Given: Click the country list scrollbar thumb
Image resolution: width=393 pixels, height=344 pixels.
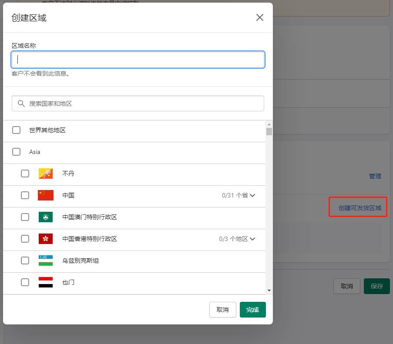Looking at the screenshot, I should [x=269, y=131].
